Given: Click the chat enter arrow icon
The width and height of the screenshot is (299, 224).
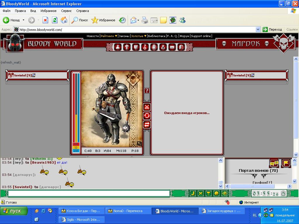Looking at the screenshot, I should pos(193,194).
